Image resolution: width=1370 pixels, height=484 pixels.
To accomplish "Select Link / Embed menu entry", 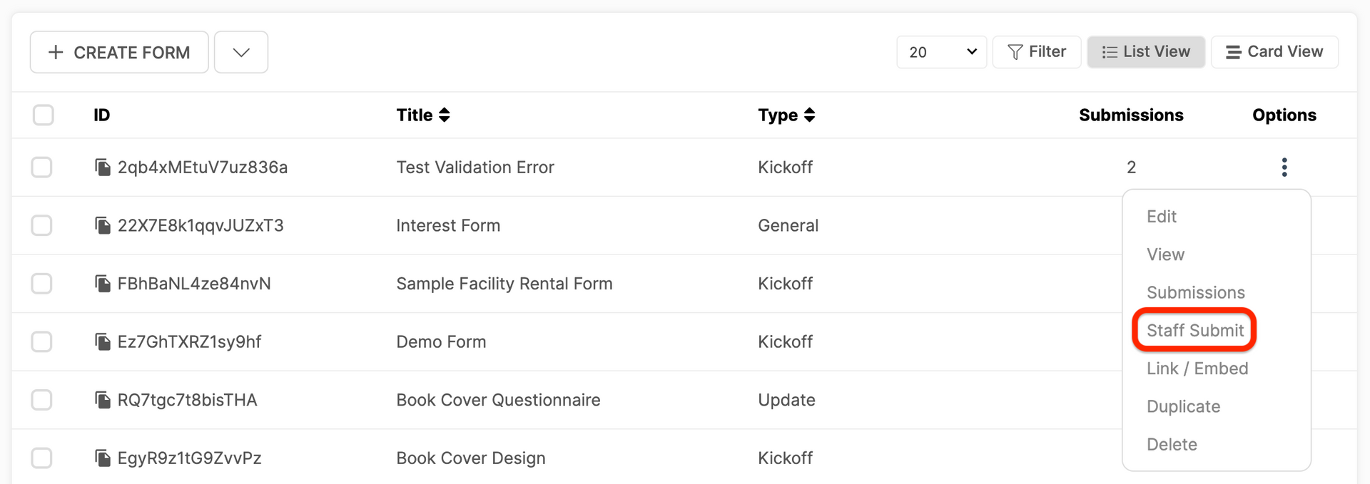I will [1197, 369].
